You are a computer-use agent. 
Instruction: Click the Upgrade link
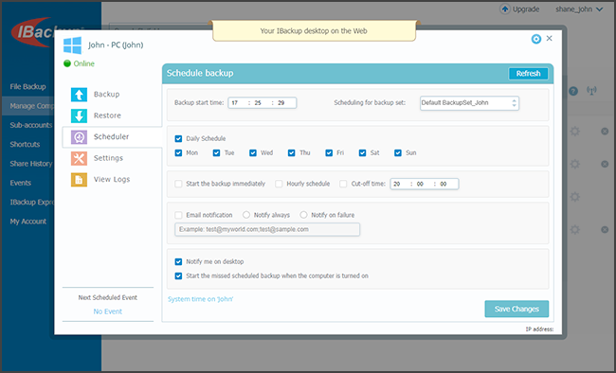pyautogui.click(x=526, y=9)
